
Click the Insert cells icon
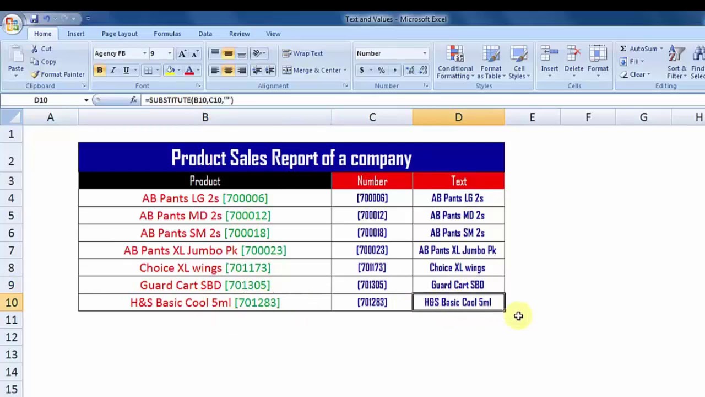pyautogui.click(x=549, y=55)
